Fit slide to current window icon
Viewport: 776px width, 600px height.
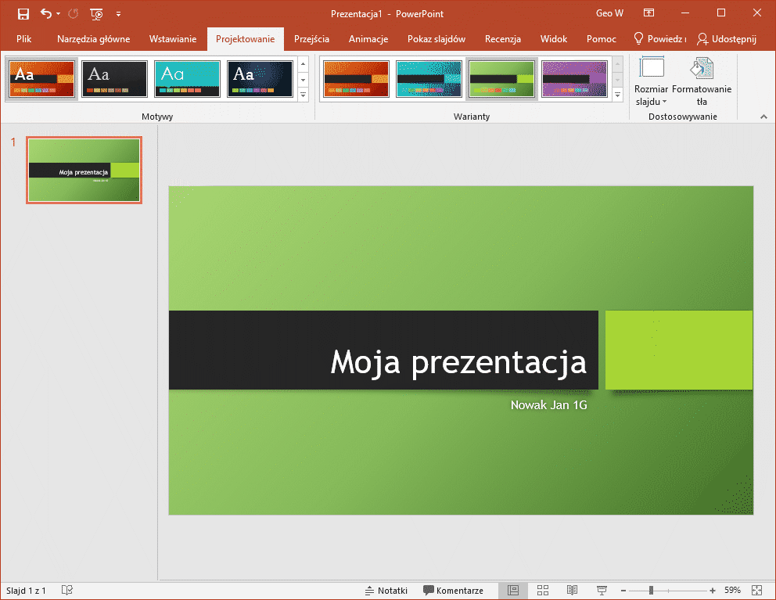[x=756, y=591]
